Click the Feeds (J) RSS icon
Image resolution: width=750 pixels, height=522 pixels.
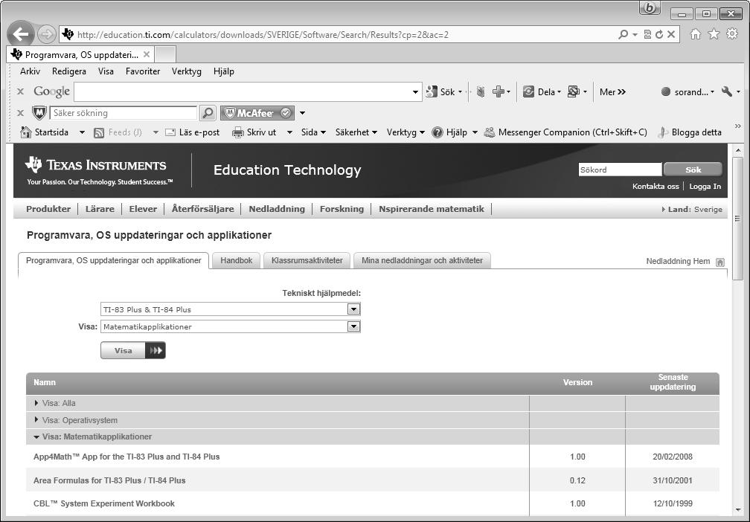99,133
